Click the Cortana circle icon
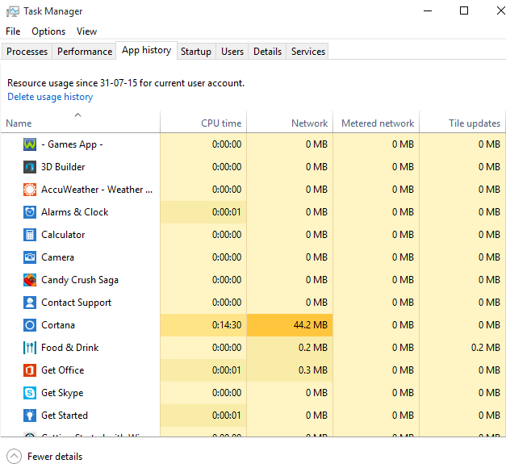506x472 pixels. (x=30, y=325)
